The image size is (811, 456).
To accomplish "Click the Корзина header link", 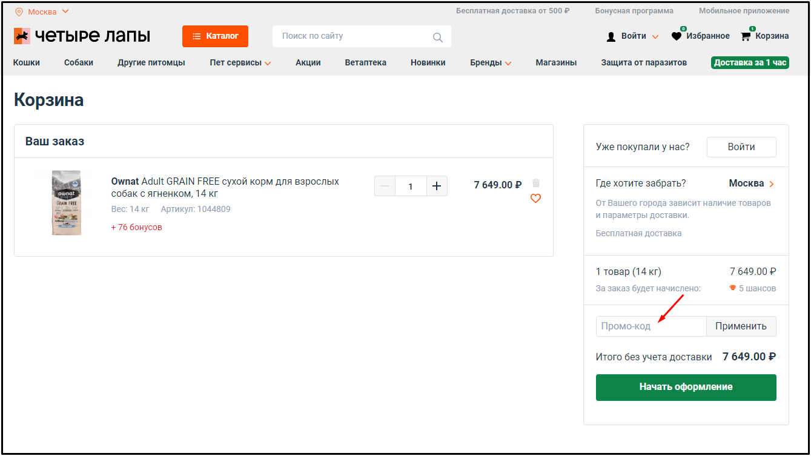I will coord(772,36).
